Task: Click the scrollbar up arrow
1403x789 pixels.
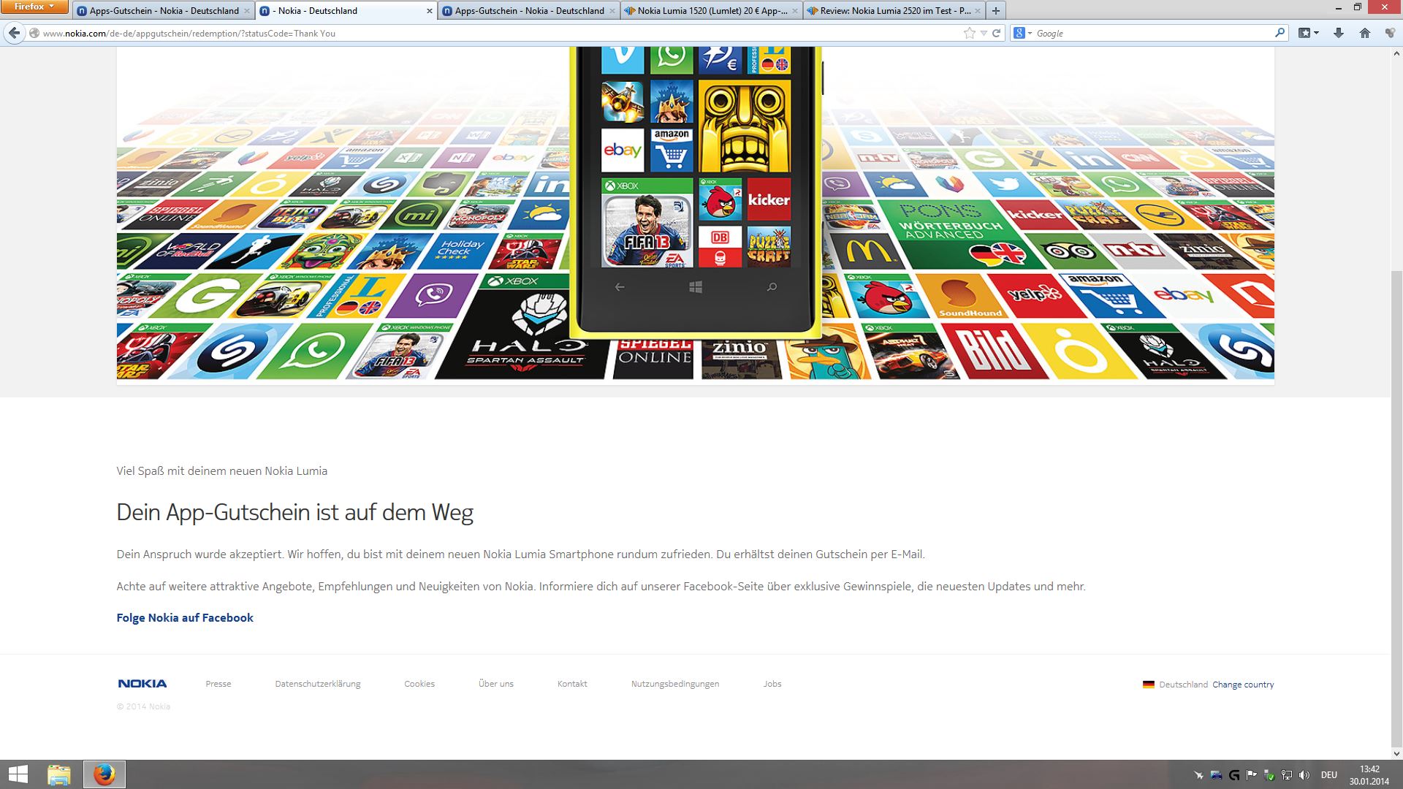Action: [1396, 53]
